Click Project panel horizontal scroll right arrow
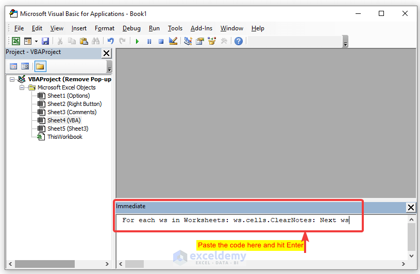Viewport: 420px width, 274px height. click(x=107, y=264)
